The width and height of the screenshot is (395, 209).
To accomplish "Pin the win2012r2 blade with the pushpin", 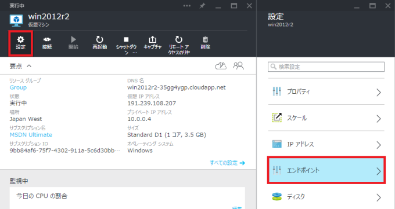I will pos(202,6).
